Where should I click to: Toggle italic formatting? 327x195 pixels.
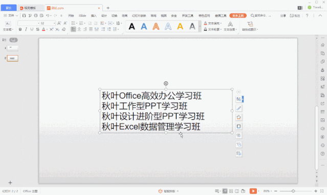(26, 29)
